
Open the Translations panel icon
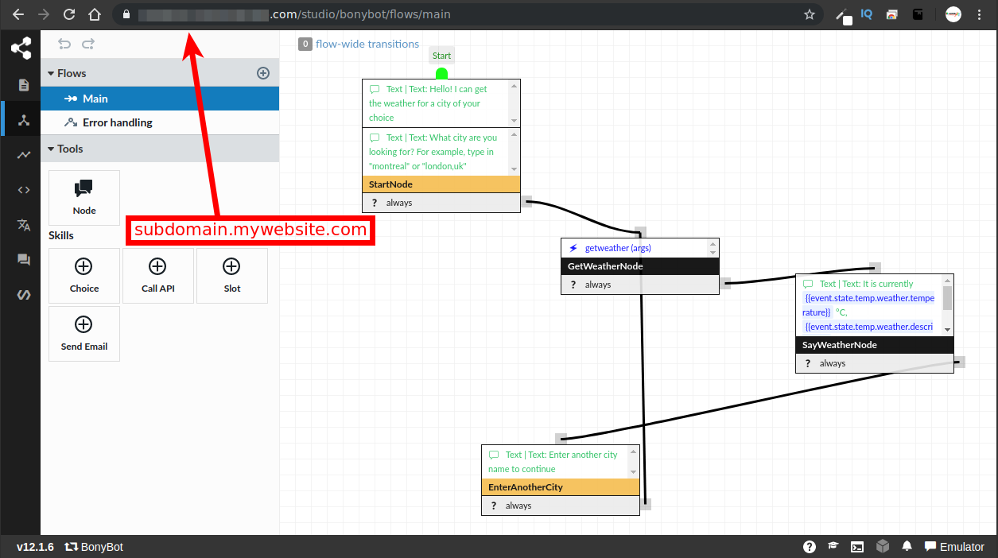coord(21,225)
